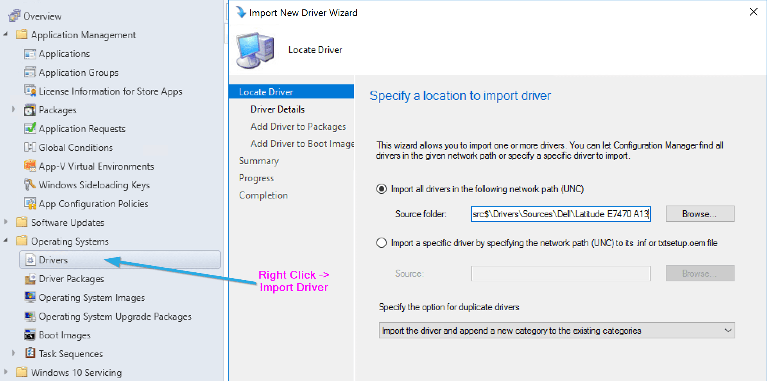This screenshot has width=767, height=381.
Task: Select Operating System Images
Action: pyautogui.click(x=92, y=297)
